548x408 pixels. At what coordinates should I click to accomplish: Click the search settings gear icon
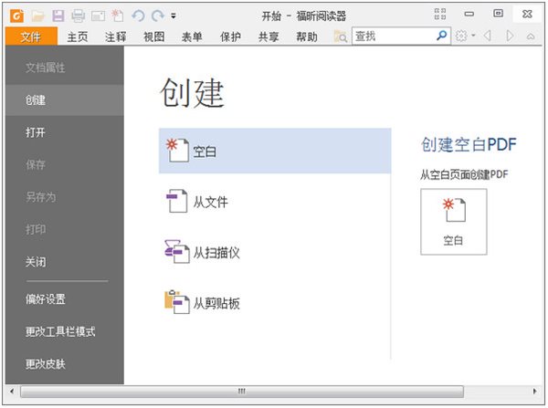coord(461,36)
